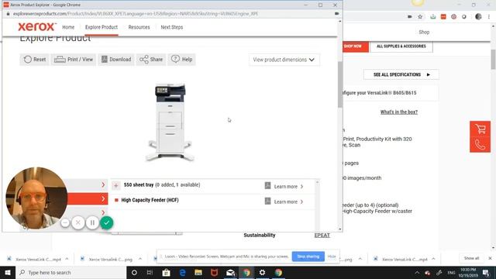Click front window vertical scrollbar thumb
Screen dimensions: 496x279
click(x=340, y=84)
